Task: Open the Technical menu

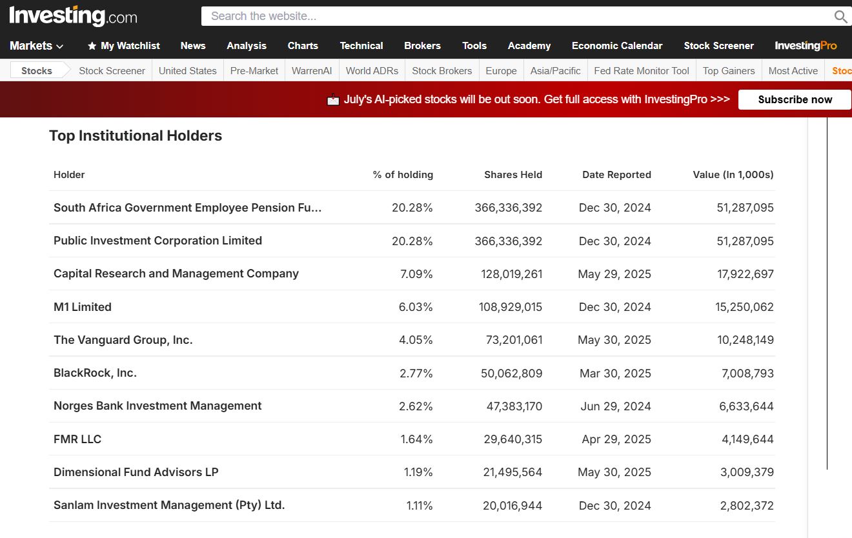Action: pos(361,46)
